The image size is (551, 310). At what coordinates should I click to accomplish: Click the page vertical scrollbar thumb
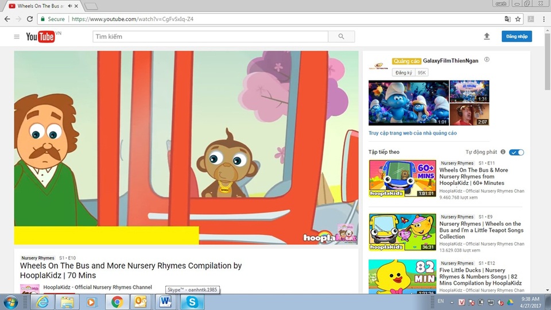pos(548,61)
